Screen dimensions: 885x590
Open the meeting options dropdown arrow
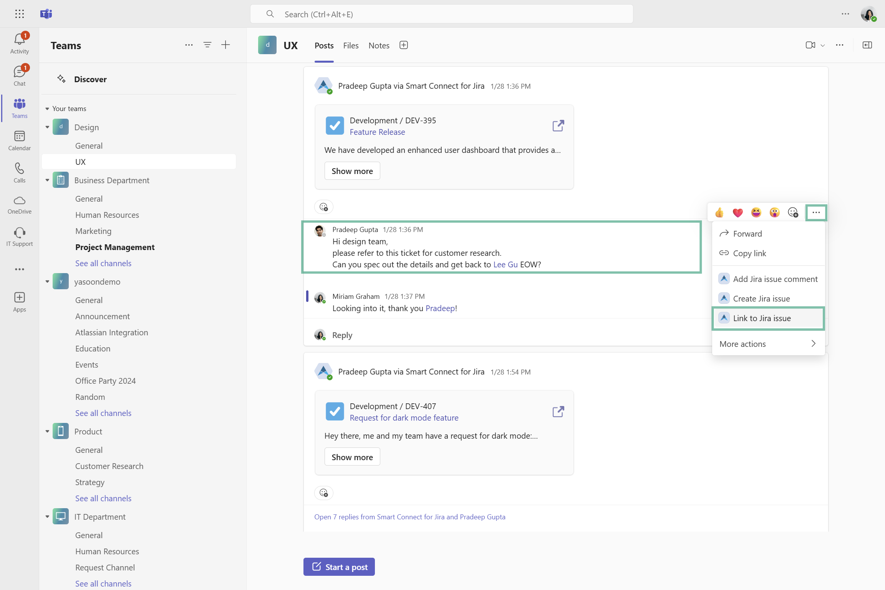coord(823,45)
